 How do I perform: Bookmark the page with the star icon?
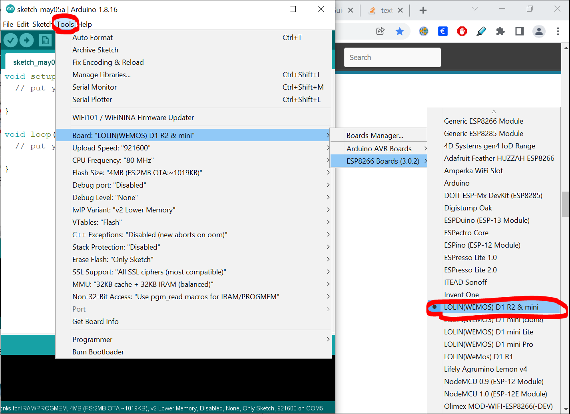(x=399, y=31)
